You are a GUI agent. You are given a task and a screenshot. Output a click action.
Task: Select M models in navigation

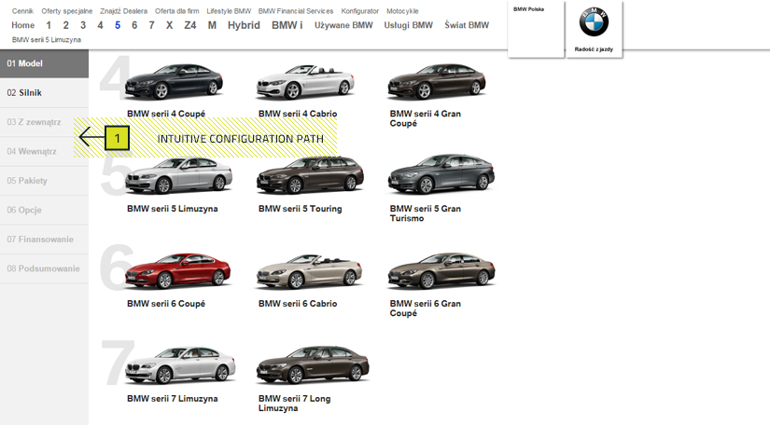click(212, 25)
